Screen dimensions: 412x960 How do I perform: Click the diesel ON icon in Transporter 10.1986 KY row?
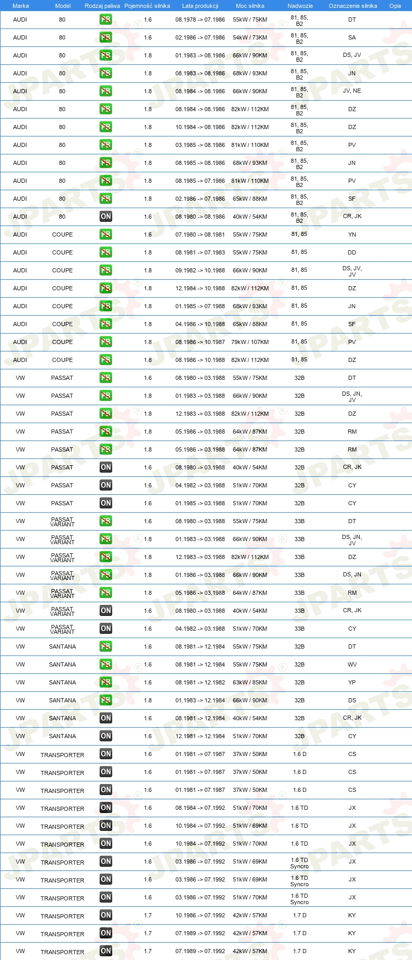pos(106,915)
